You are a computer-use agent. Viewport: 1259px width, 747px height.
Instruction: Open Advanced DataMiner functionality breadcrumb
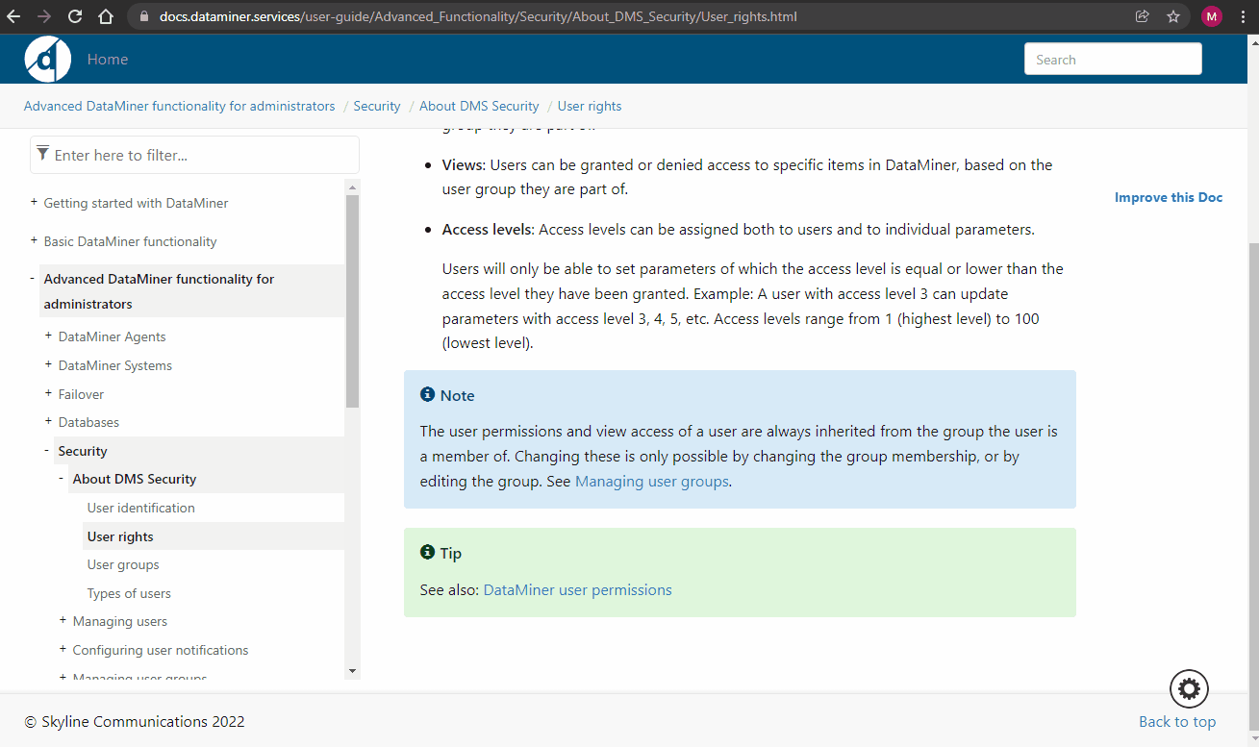pos(179,106)
